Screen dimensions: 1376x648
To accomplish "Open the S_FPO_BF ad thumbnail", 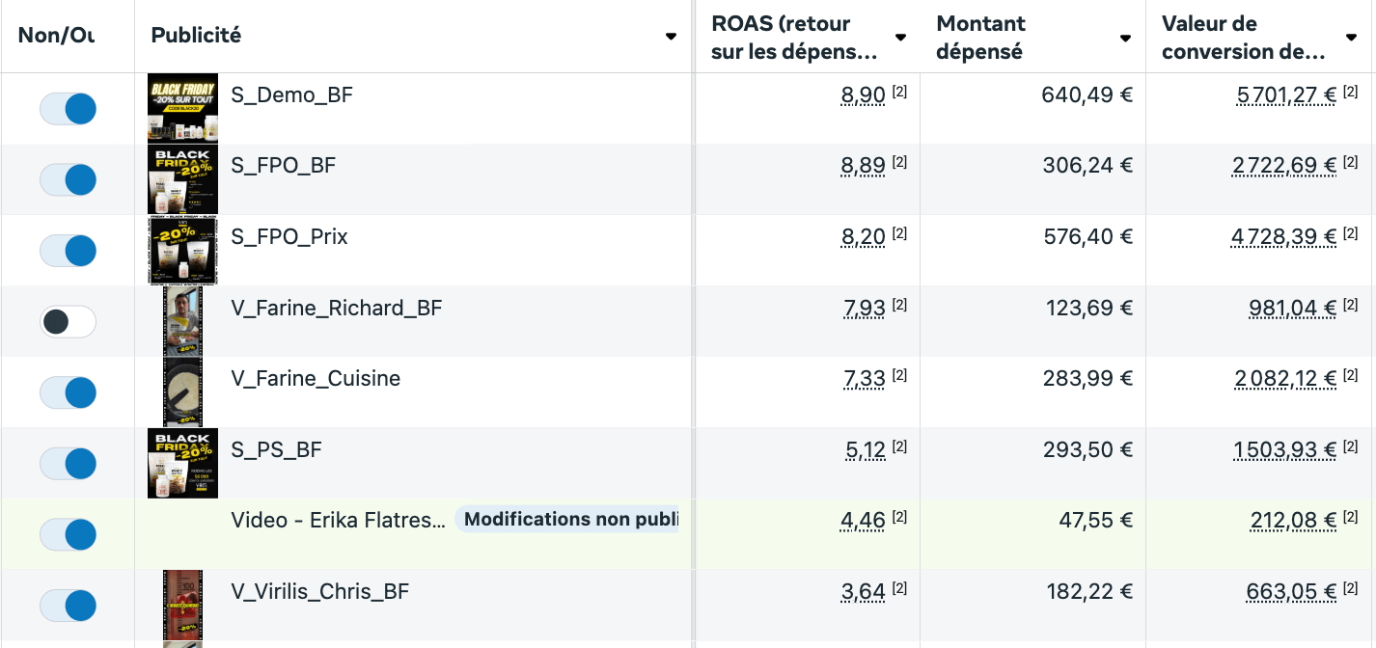I will click(182, 179).
